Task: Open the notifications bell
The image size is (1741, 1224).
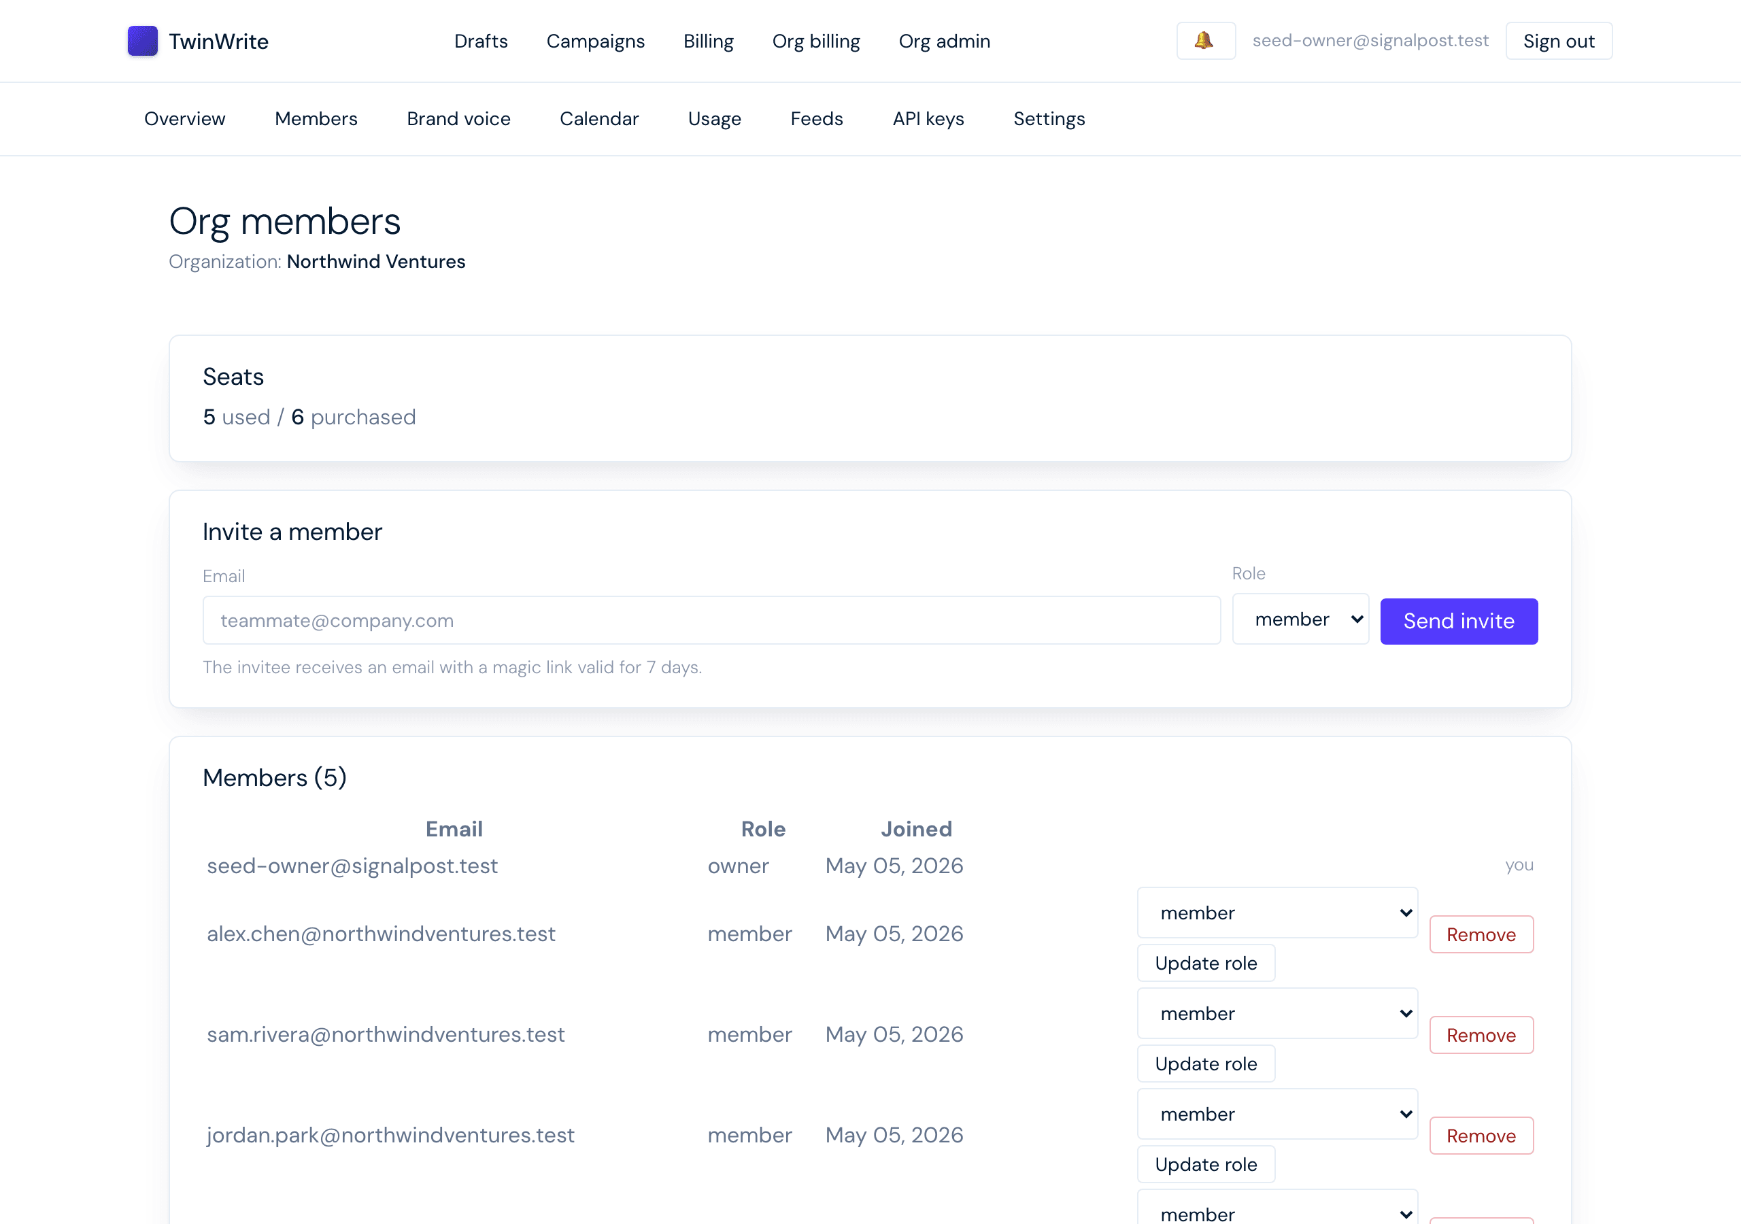Action: pos(1206,41)
